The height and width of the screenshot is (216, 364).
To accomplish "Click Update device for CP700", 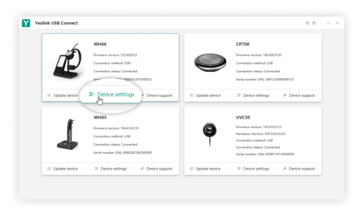I will [x=205, y=95].
